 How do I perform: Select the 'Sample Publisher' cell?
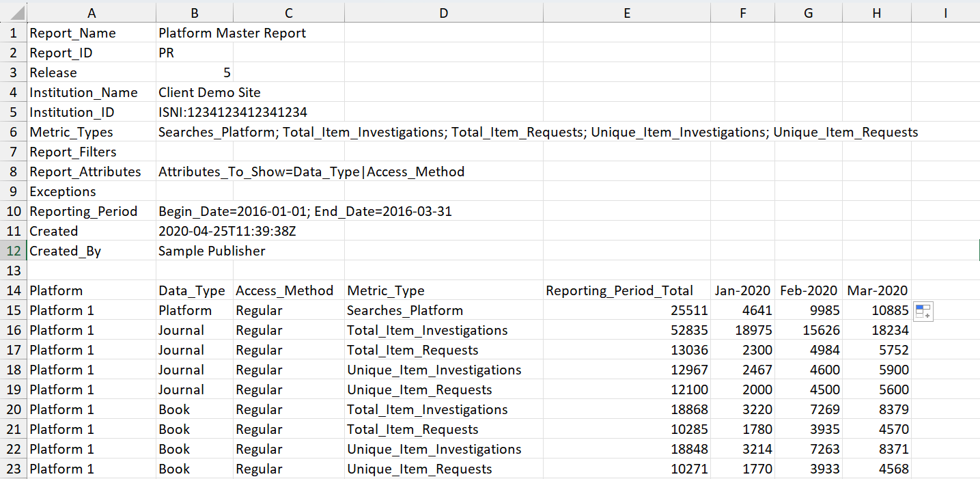212,251
